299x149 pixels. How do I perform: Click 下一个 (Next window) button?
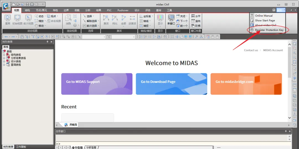click(x=182, y=21)
